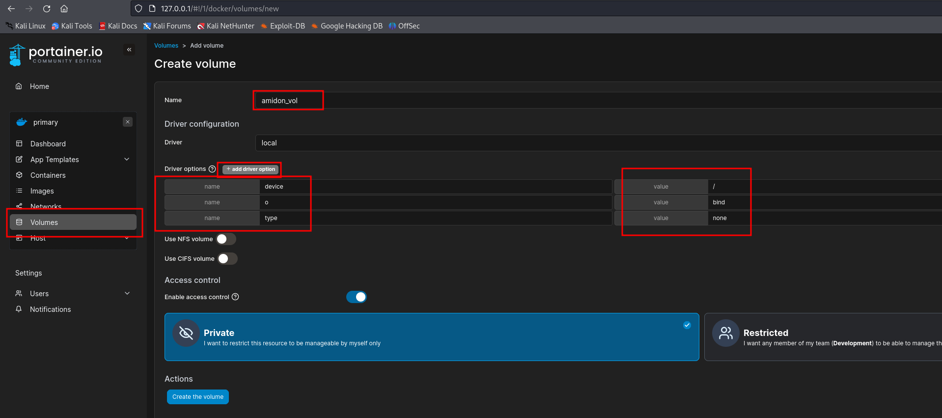This screenshot has height=418, width=942.
Task: Open the Kali Tools bookmark
Action: [x=72, y=26]
